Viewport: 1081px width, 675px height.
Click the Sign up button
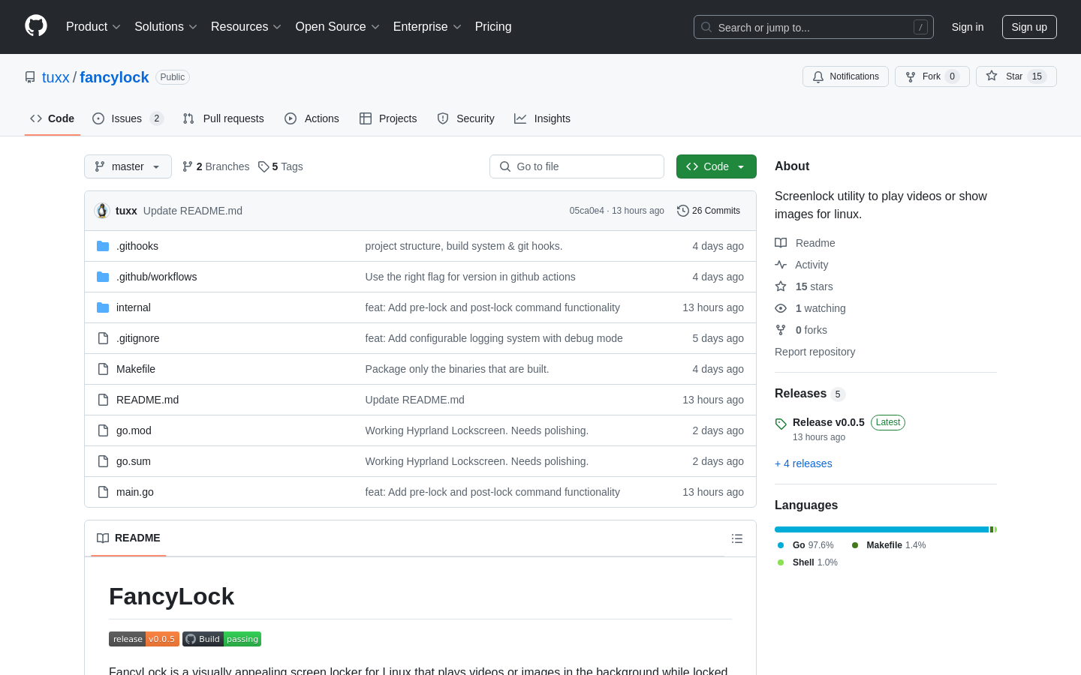[1029, 27]
